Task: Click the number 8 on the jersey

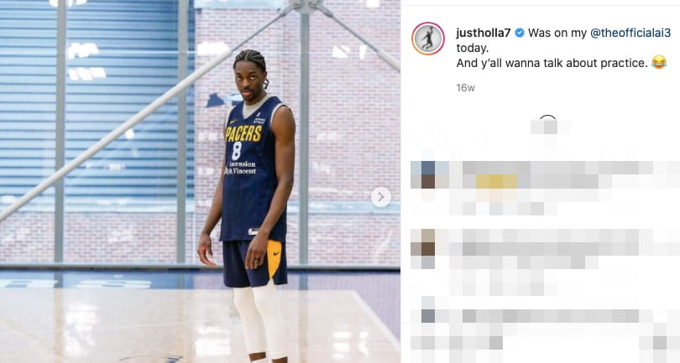Action: coord(237,151)
